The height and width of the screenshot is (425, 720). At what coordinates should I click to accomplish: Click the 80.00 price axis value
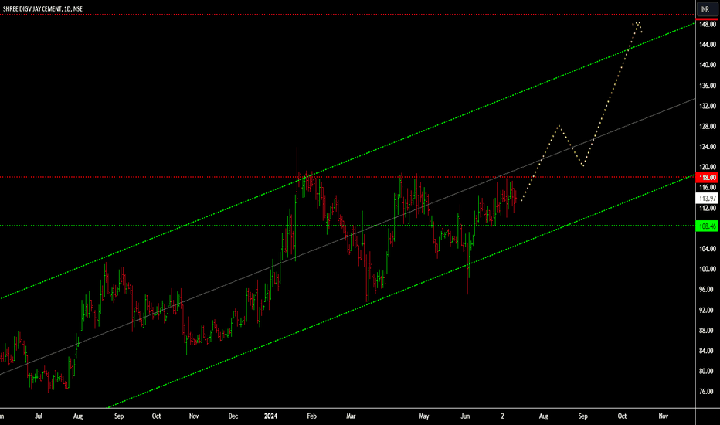click(x=708, y=371)
